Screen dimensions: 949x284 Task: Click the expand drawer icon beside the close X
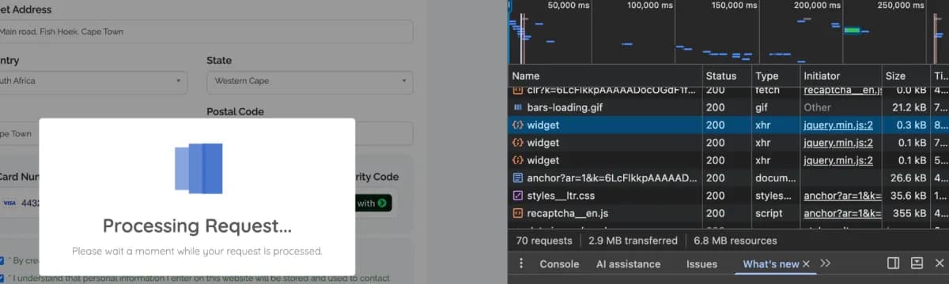coord(917,263)
